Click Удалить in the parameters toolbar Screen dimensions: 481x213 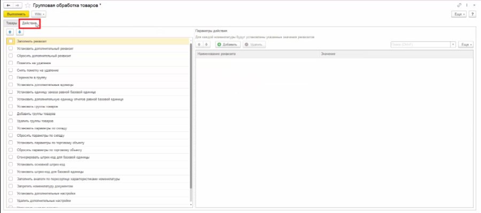pos(254,44)
